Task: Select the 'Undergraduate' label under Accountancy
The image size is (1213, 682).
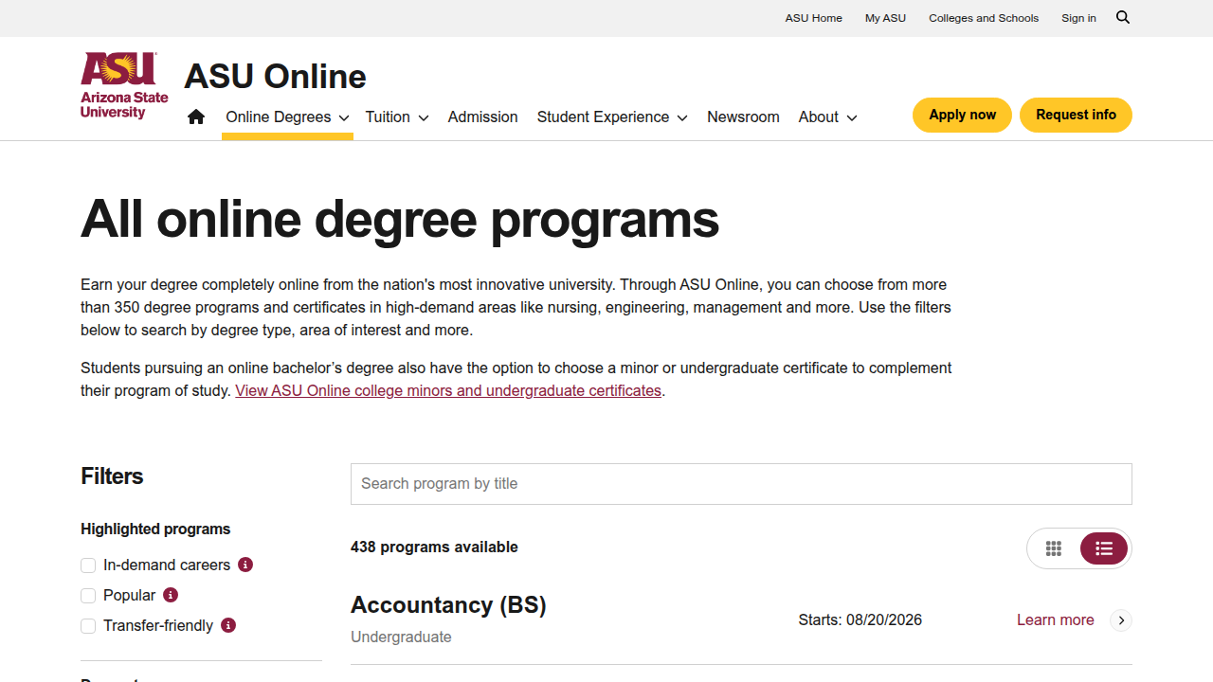Action: click(x=401, y=637)
